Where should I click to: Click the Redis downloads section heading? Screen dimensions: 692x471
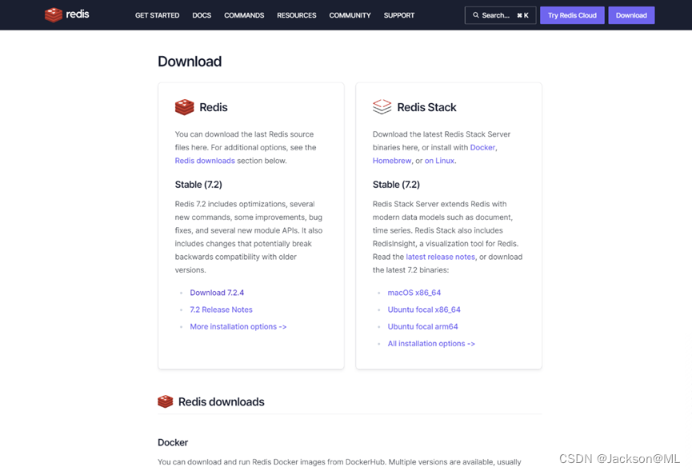click(221, 401)
